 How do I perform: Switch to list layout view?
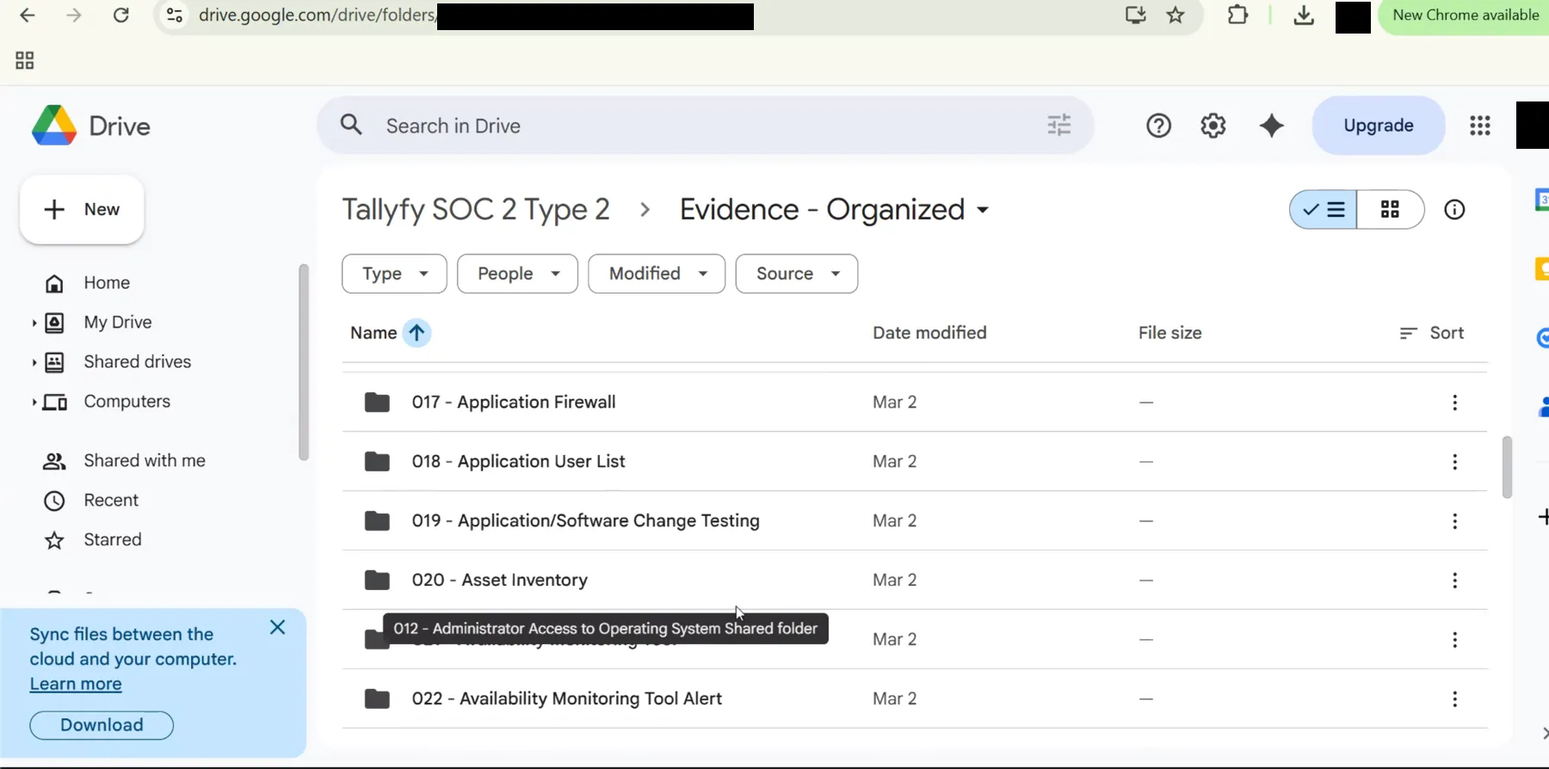coord(1324,210)
